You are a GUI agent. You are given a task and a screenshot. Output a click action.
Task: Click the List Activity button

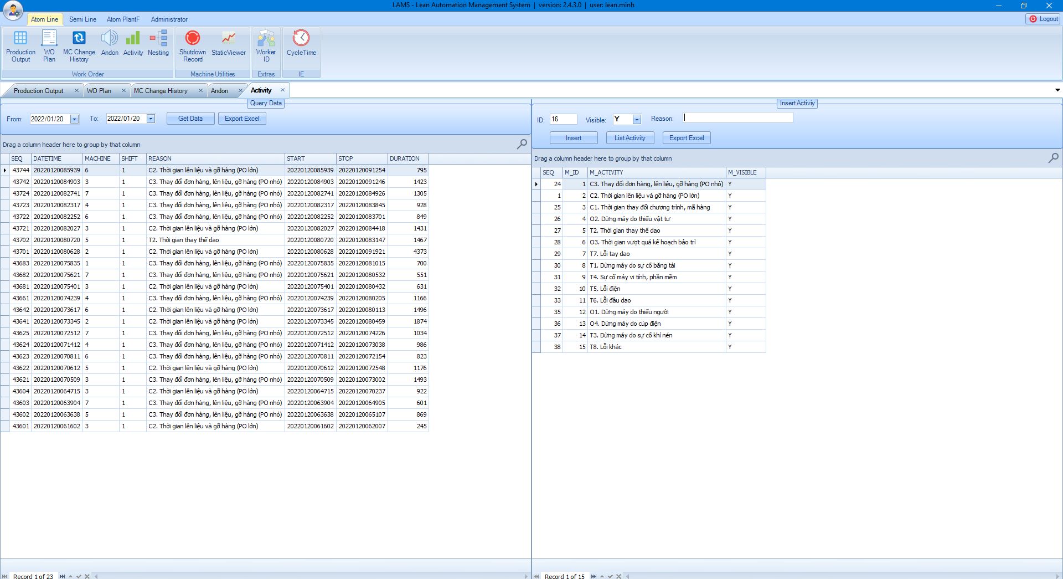pyautogui.click(x=629, y=138)
